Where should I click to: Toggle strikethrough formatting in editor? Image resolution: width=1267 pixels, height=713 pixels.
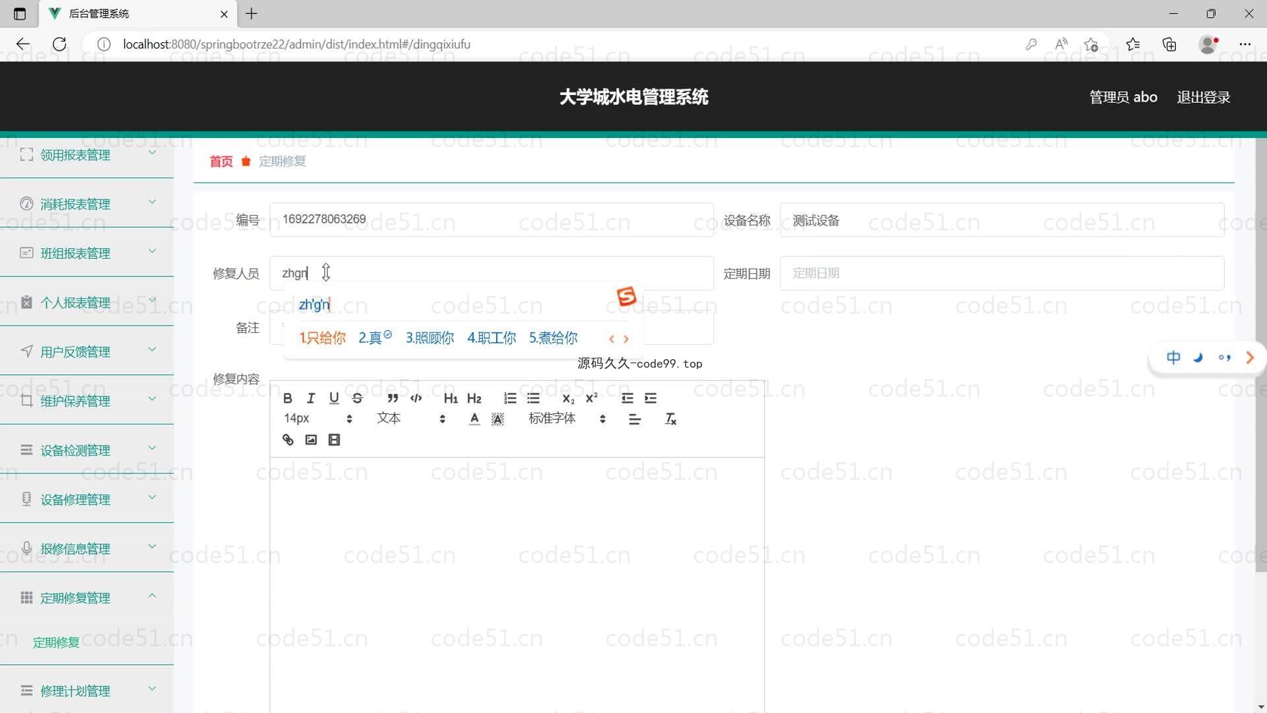click(x=357, y=398)
